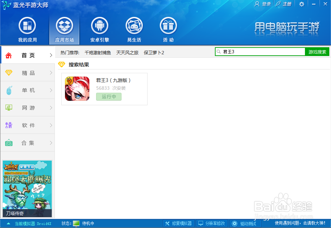Expand the 网游 chevron arrow
The height and width of the screenshot is (228, 331).
51,108
